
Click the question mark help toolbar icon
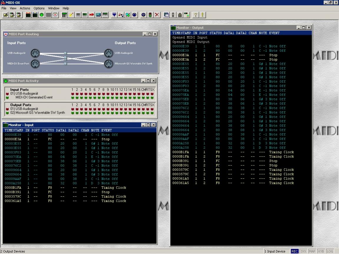pos(196,15)
